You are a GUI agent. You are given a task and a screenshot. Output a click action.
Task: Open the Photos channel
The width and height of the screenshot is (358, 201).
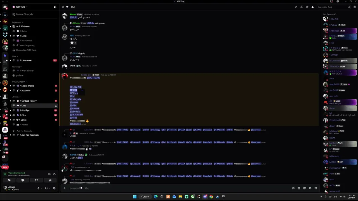(34, 125)
